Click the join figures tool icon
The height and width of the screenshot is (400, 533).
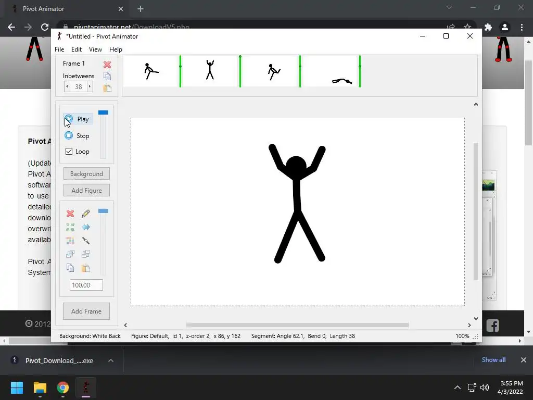click(x=86, y=241)
